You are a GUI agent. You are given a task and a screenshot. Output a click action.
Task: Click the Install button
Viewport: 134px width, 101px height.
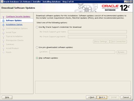114,97
